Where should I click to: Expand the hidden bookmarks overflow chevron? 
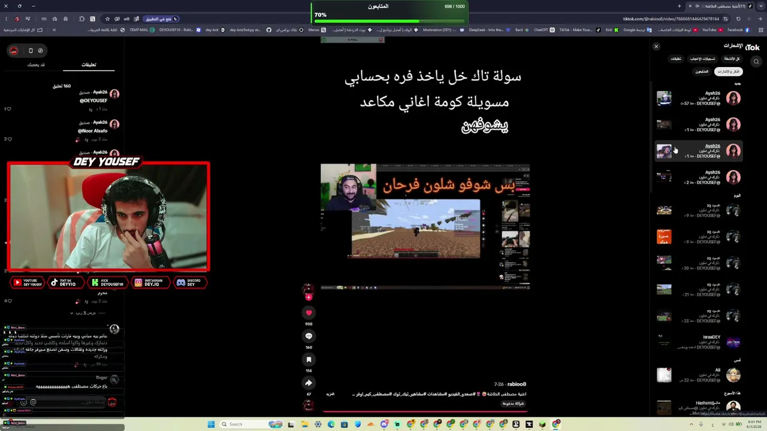coord(54,30)
